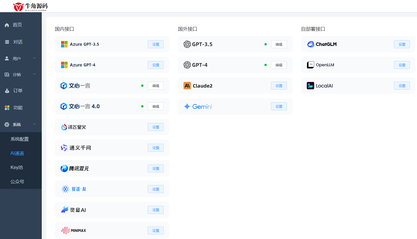
Task: Select the 文心一言 provider icon
Action: pyautogui.click(x=64, y=86)
